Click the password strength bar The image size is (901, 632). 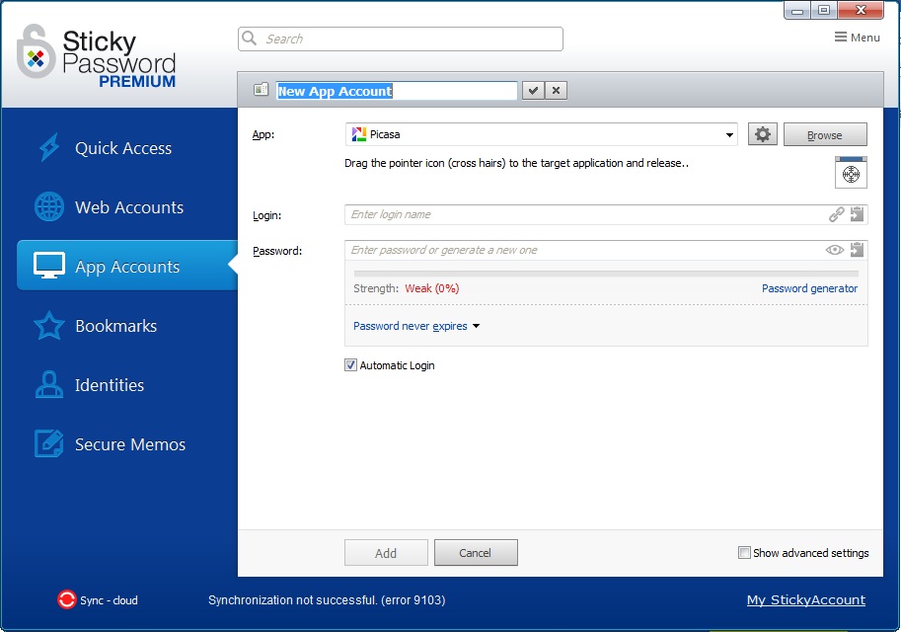[x=604, y=274]
